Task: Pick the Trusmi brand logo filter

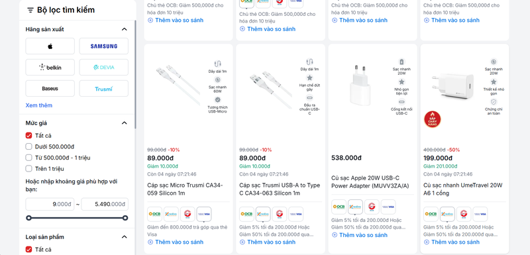Action: (x=104, y=89)
